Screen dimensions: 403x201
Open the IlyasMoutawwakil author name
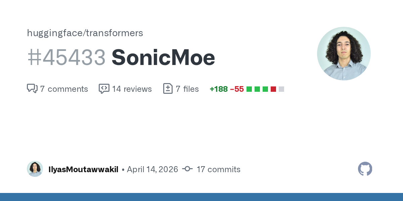(x=83, y=170)
